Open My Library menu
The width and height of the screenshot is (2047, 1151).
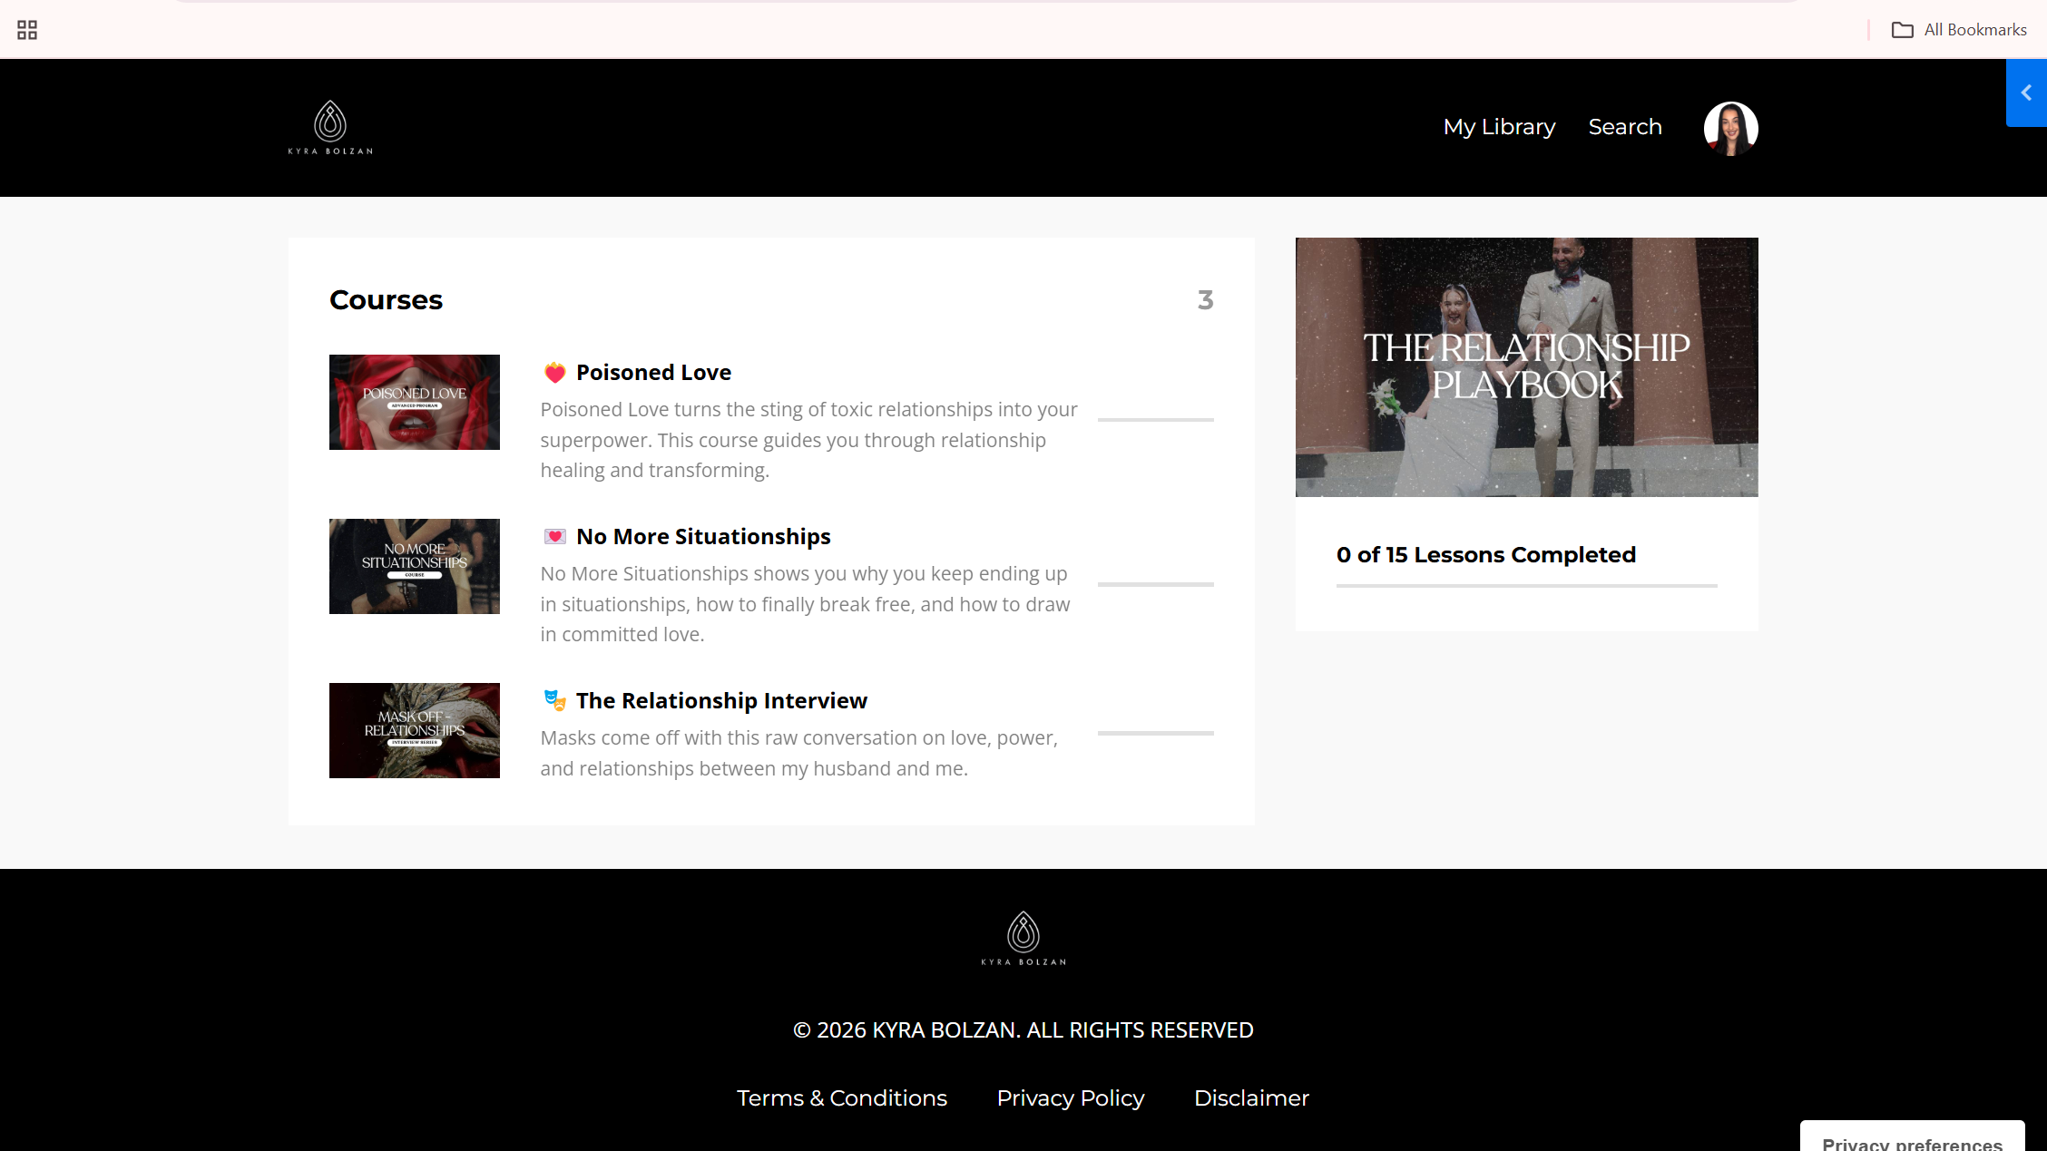tap(1499, 127)
